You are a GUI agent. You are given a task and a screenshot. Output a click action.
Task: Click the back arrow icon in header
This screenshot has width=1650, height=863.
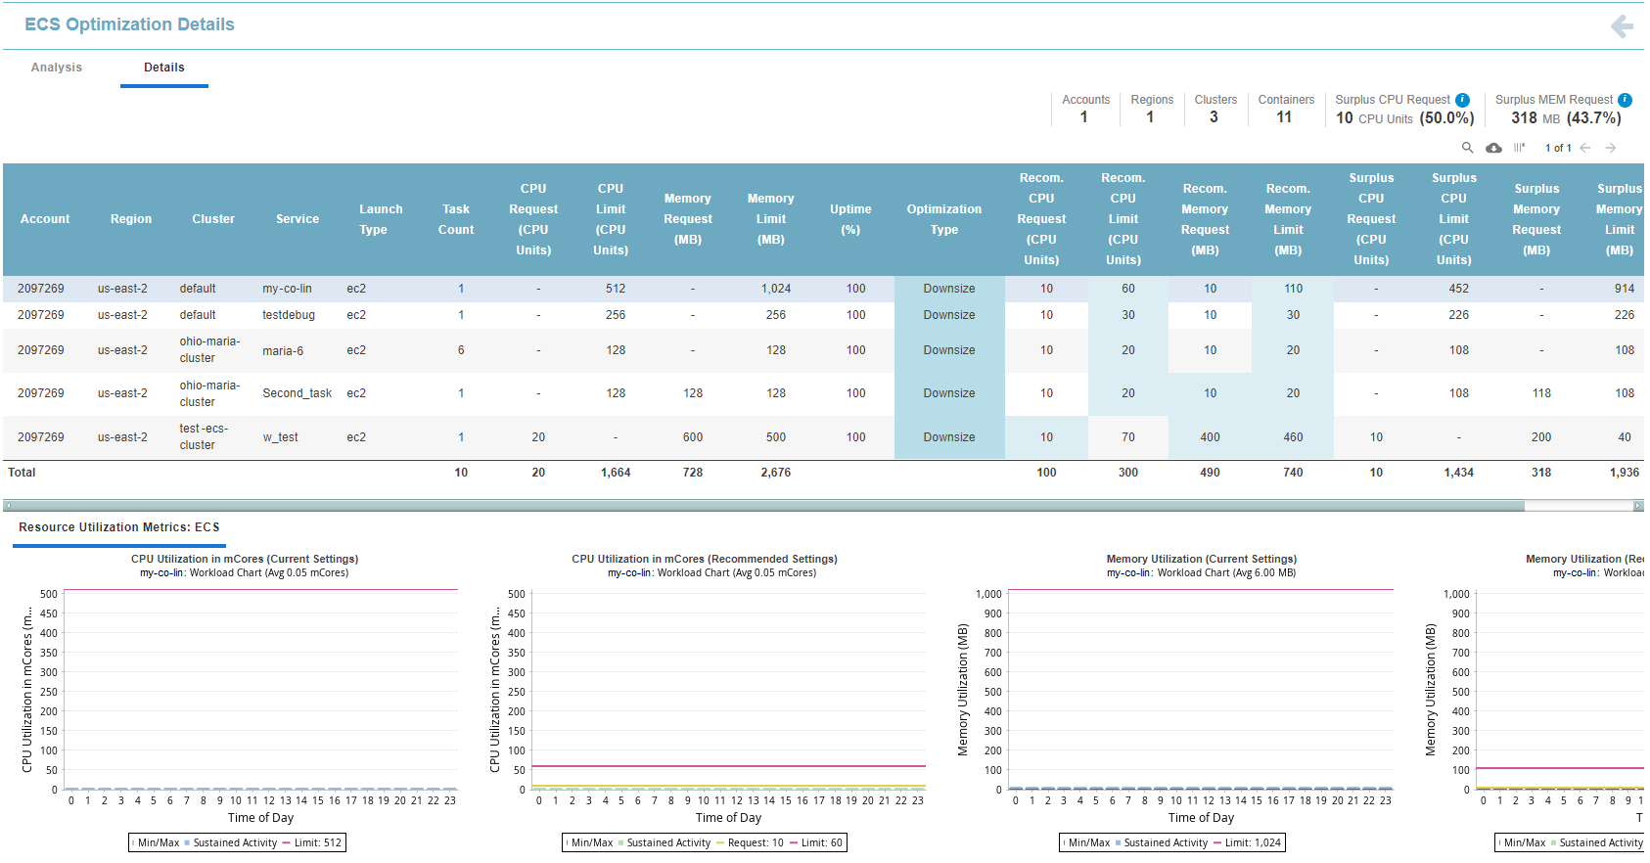pos(1622,26)
